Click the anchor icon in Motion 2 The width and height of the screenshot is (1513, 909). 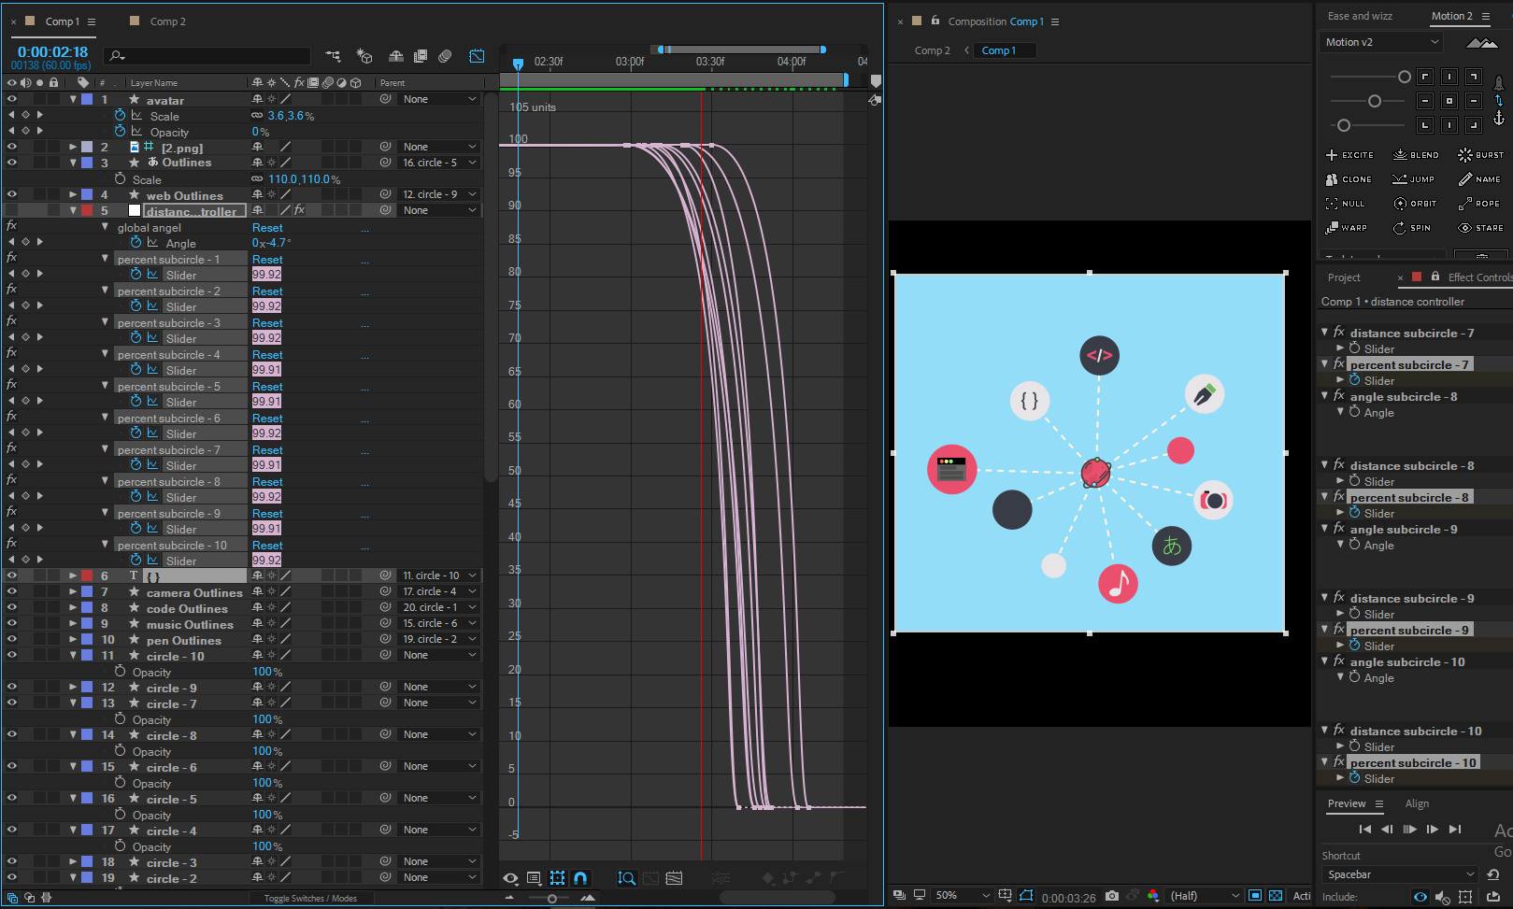click(x=1499, y=118)
